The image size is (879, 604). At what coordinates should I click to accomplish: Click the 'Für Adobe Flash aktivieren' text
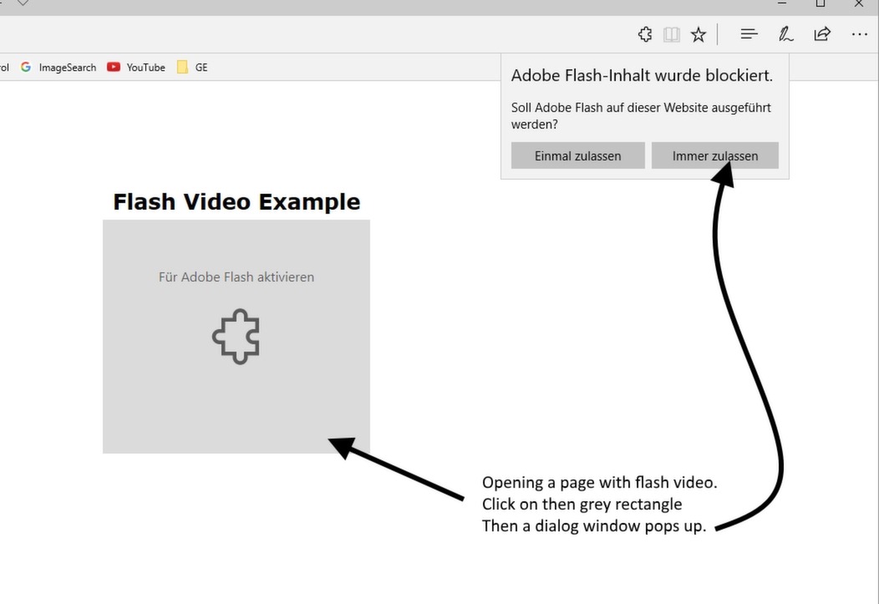pos(236,277)
